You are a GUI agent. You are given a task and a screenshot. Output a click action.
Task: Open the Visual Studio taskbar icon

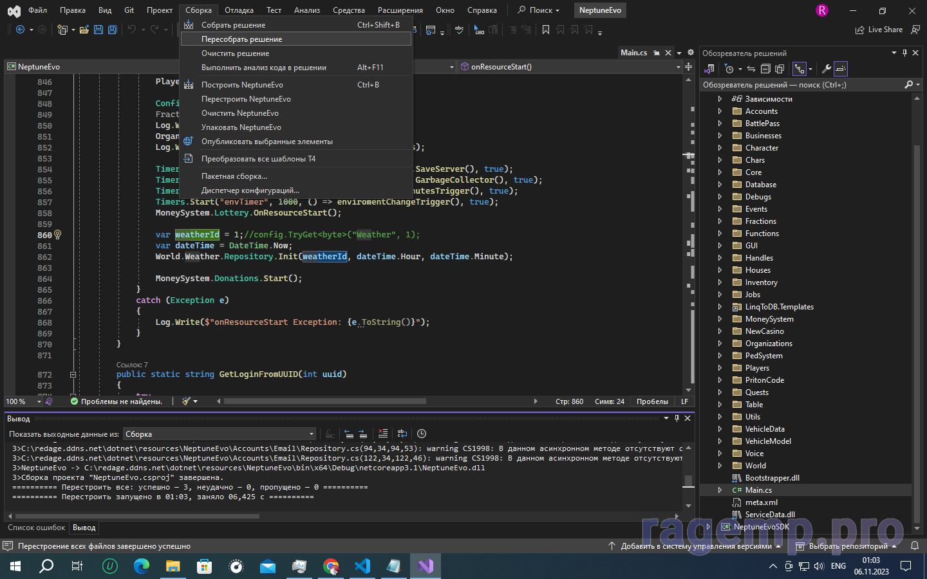[426, 566]
